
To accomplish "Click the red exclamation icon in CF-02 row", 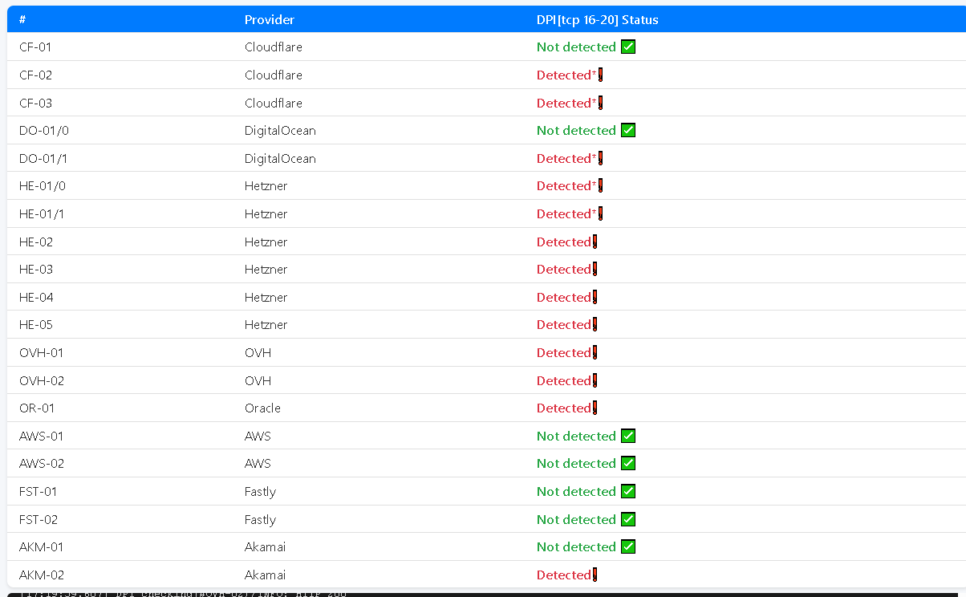I will coord(600,75).
